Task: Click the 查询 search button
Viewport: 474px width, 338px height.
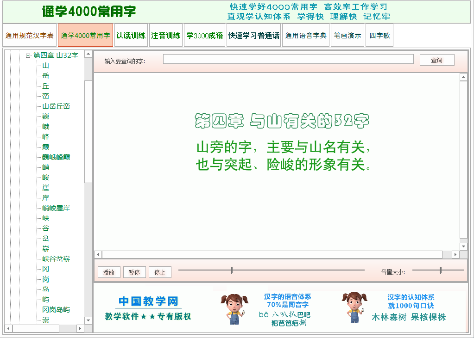Action: tap(436, 60)
